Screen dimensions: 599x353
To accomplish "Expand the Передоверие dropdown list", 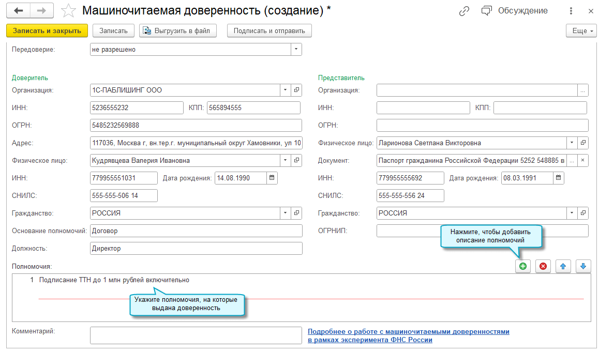I will pyautogui.click(x=296, y=49).
